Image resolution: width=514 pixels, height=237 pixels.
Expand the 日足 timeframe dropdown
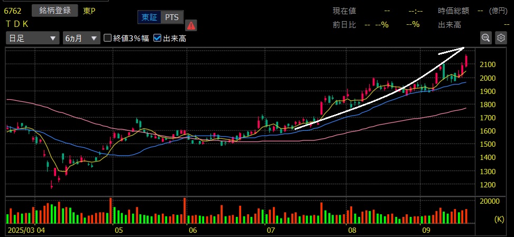pos(32,38)
